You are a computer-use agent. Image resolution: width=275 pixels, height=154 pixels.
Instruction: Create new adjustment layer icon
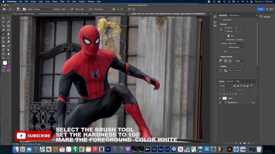240,143
